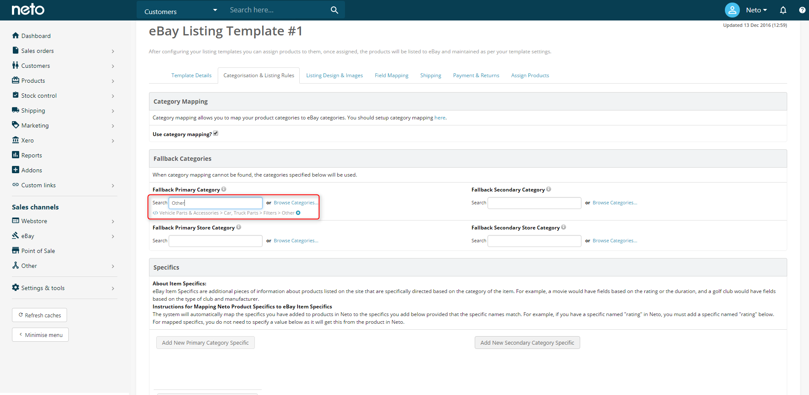Image resolution: width=809 pixels, height=395 pixels.
Task: Open the Shipping tab
Action: coord(431,76)
